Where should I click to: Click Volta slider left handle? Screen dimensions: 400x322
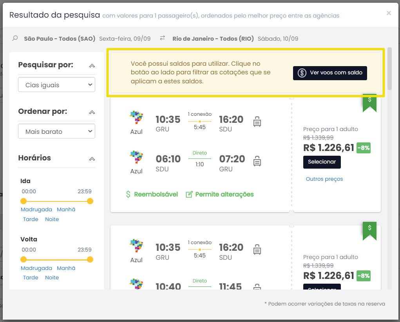coord(24,259)
